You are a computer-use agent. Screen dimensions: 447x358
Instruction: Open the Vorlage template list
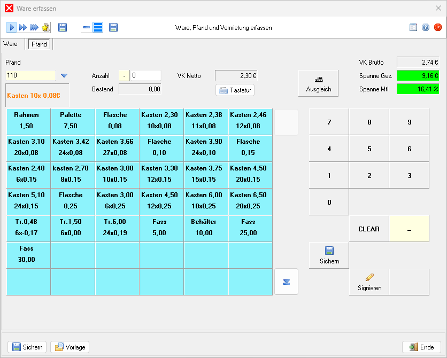coord(70,347)
